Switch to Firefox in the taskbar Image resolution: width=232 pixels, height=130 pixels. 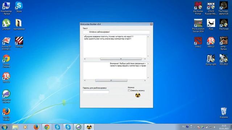pyautogui.click(x=36, y=127)
